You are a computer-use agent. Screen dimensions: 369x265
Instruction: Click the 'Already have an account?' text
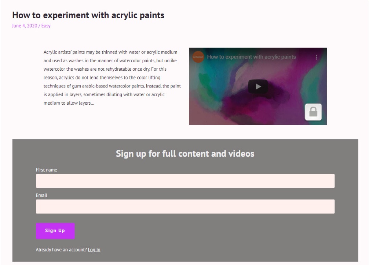click(x=61, y=250)
